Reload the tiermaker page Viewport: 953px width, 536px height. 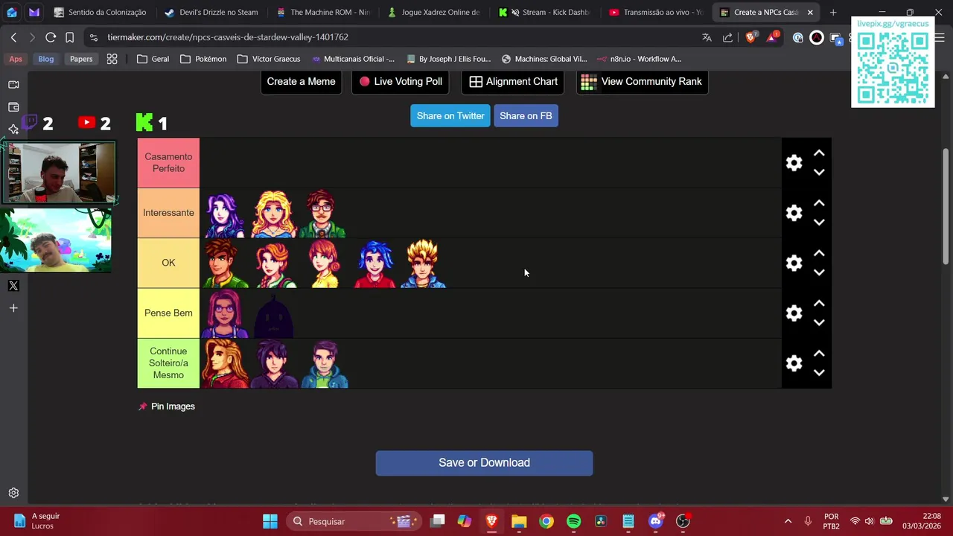[51, 37]
